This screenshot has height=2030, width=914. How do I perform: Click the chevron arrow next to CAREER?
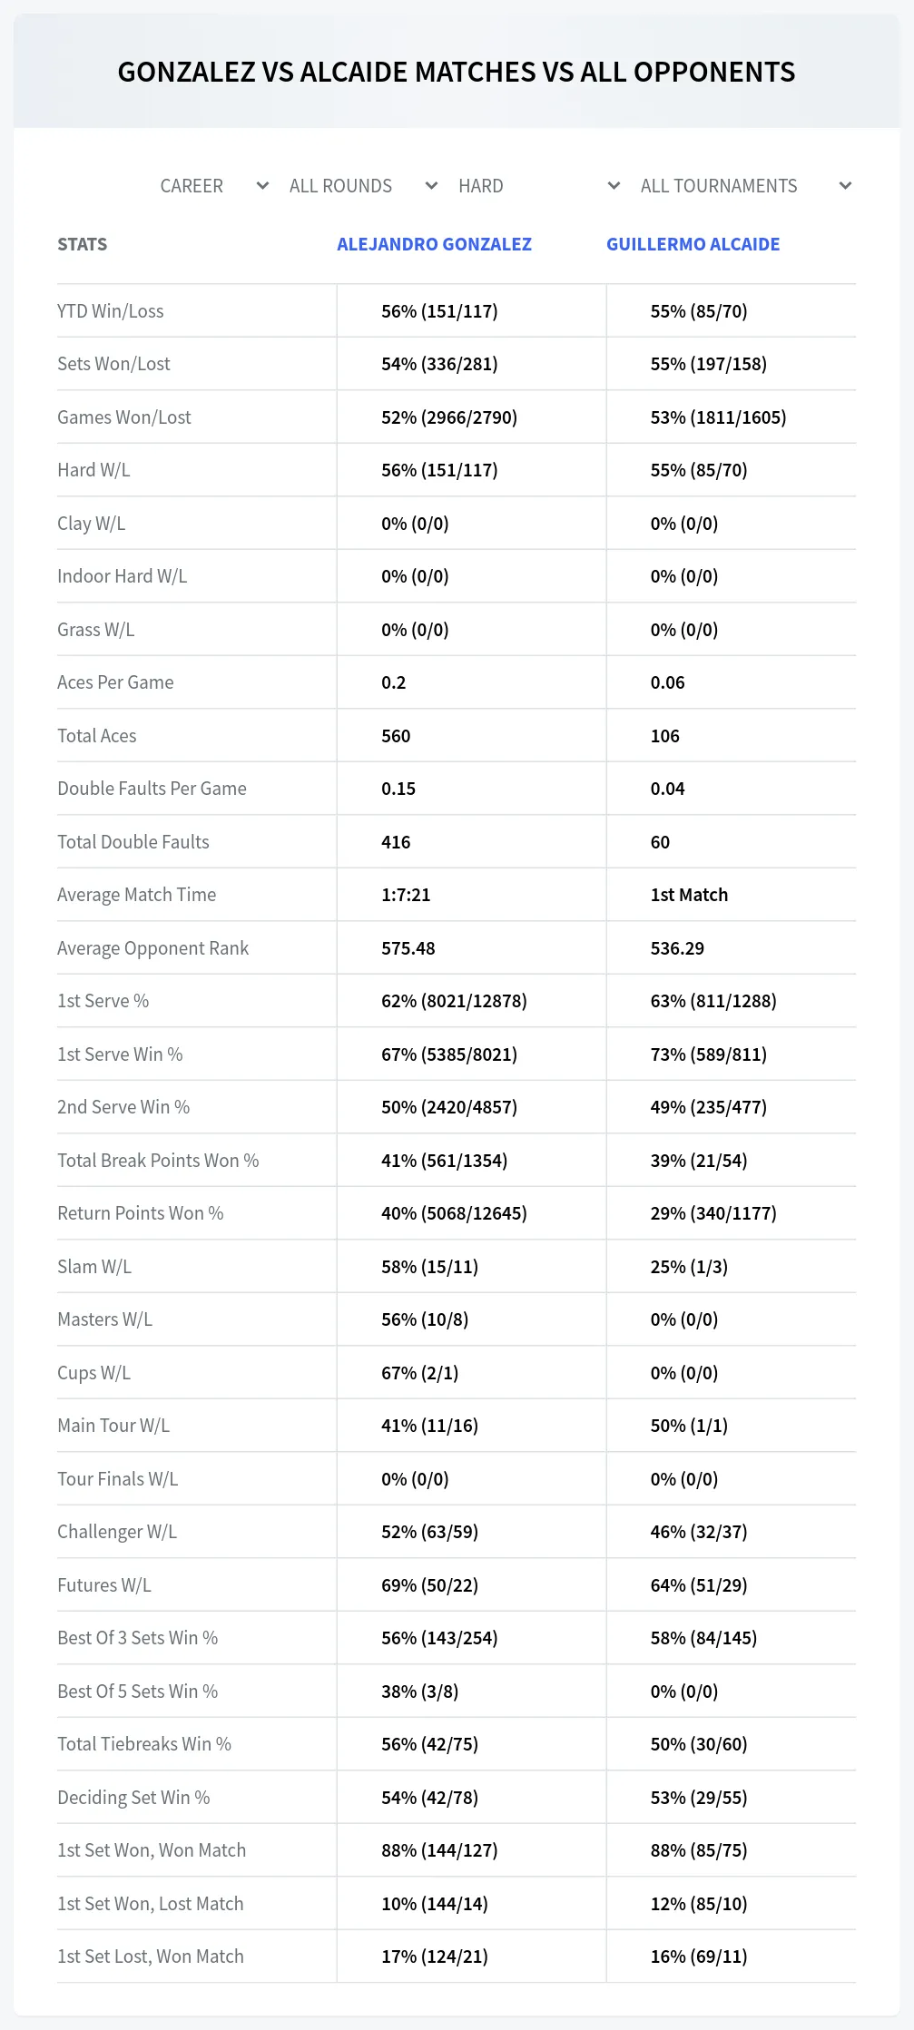coord(262,186)
